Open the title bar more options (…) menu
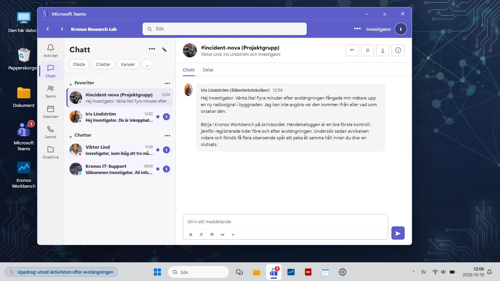Viewport: 500px width, 281px height. click(x=357, y=29)
